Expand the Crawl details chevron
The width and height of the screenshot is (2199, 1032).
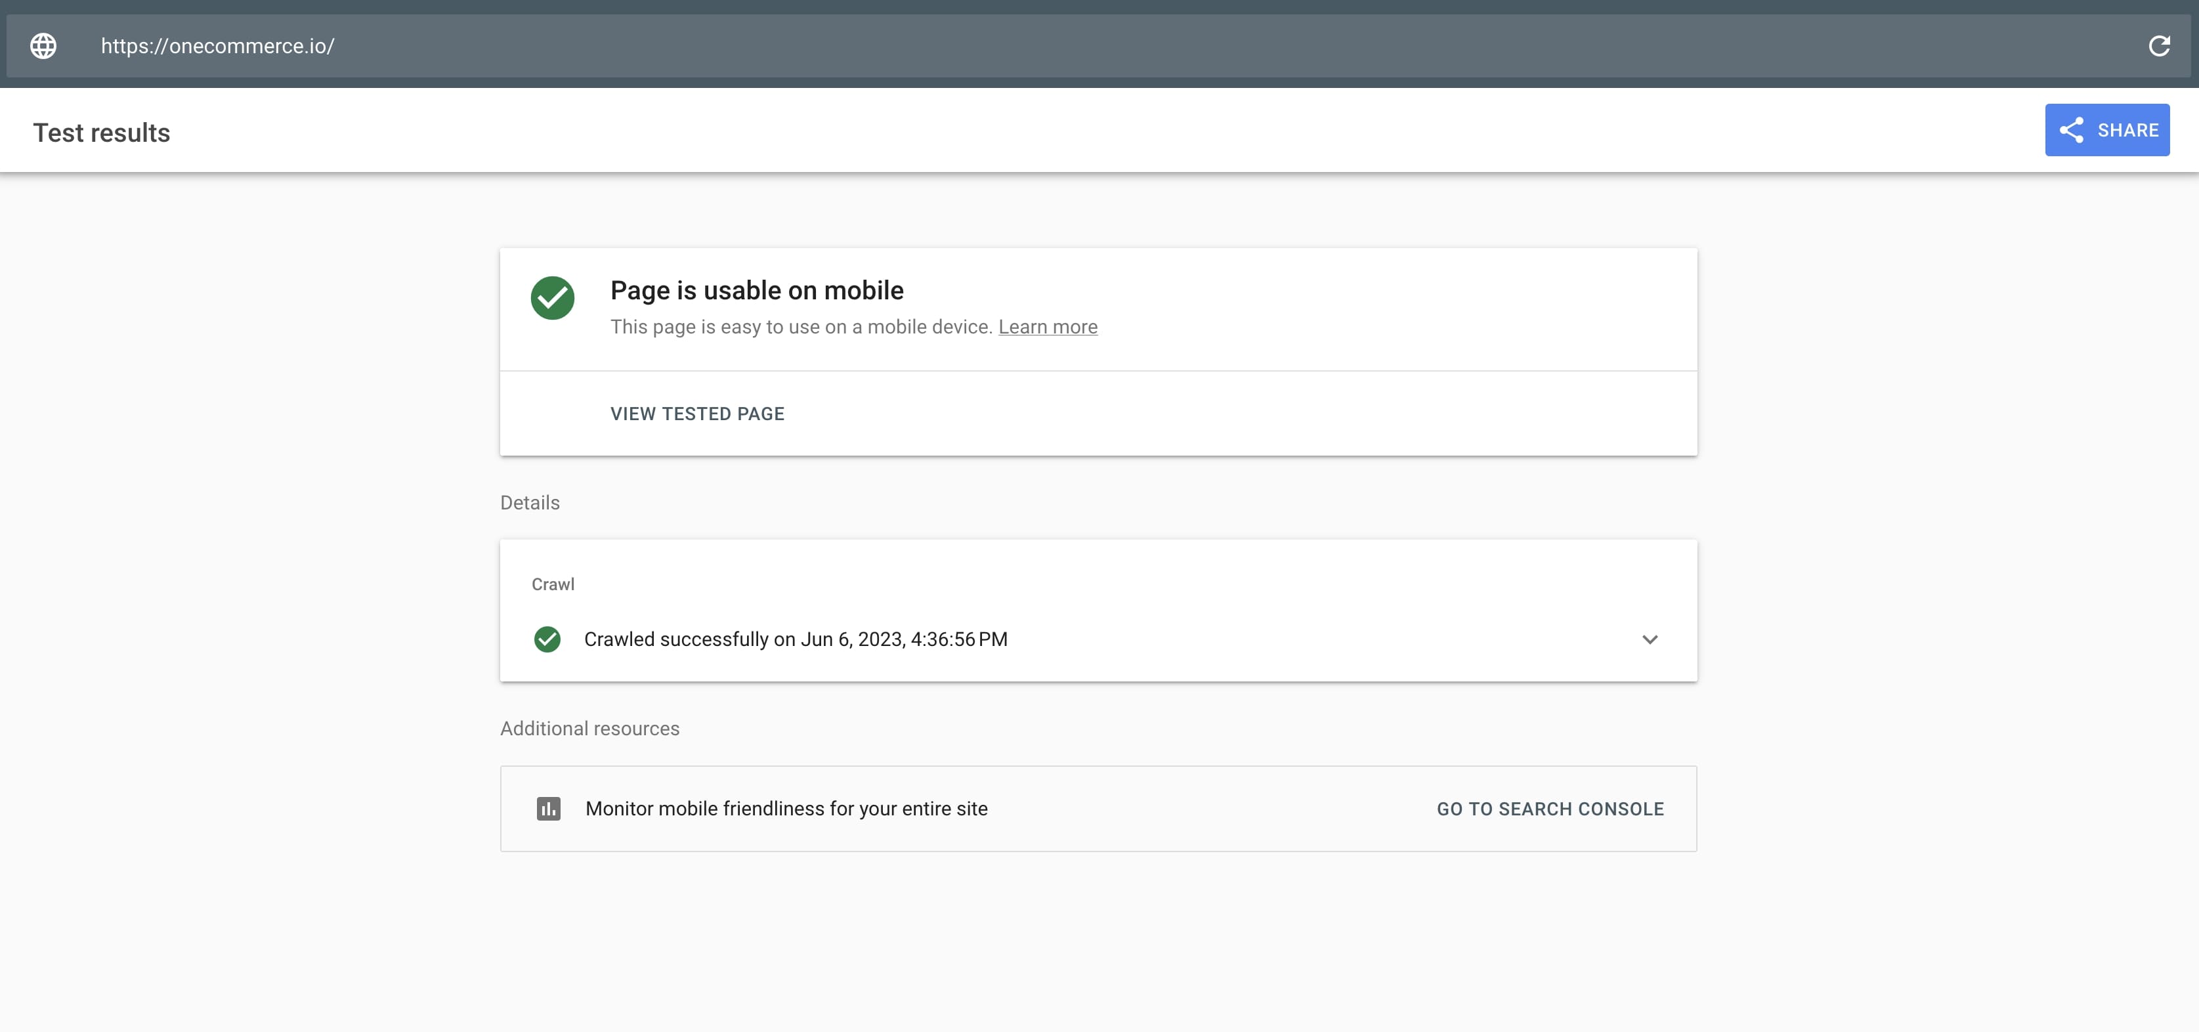point(1649,639)
